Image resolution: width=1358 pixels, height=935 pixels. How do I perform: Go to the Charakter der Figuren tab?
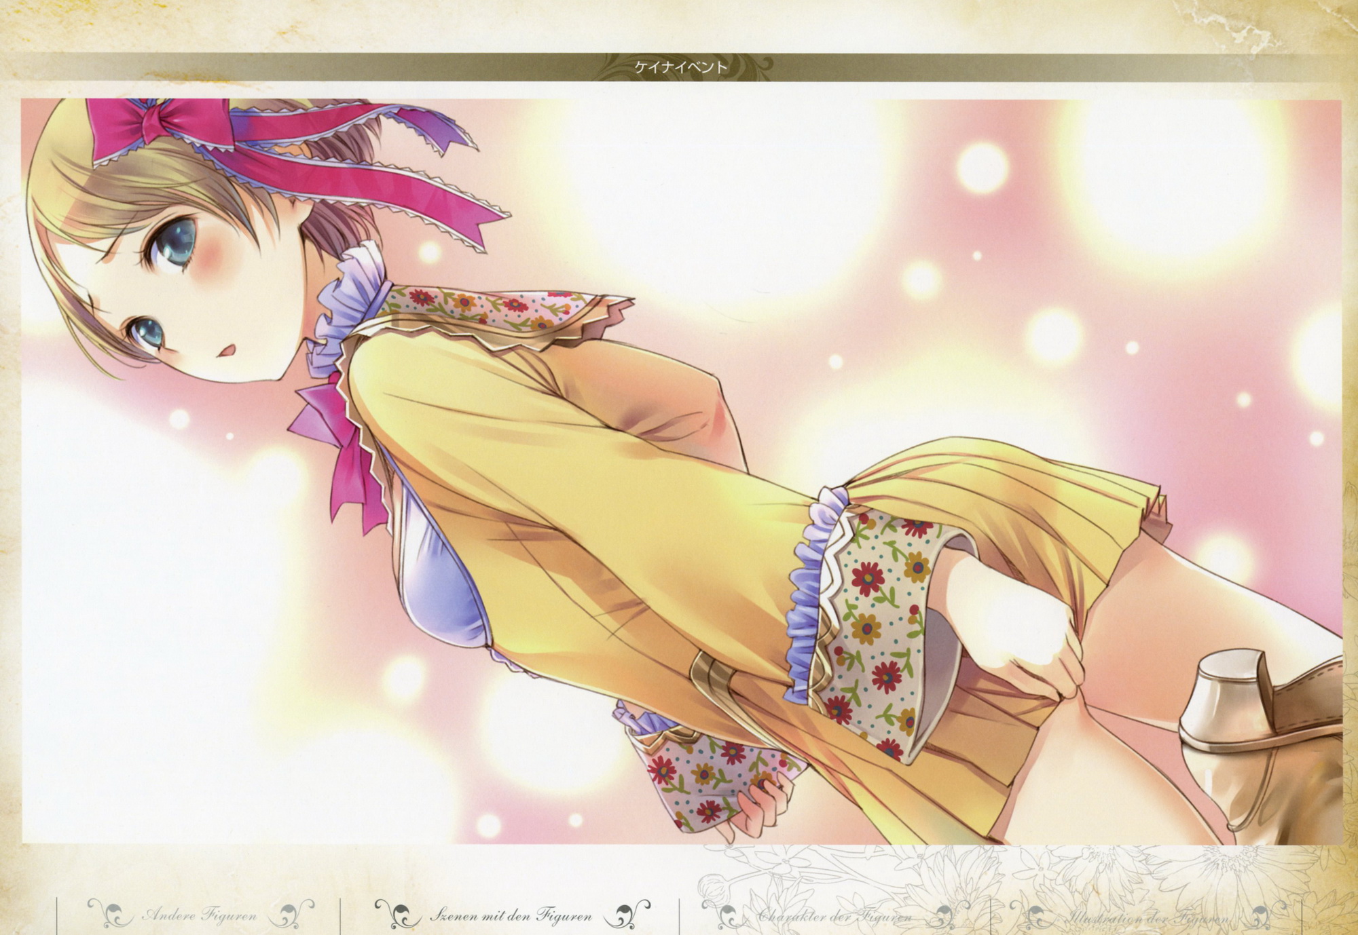click(834, 916)
